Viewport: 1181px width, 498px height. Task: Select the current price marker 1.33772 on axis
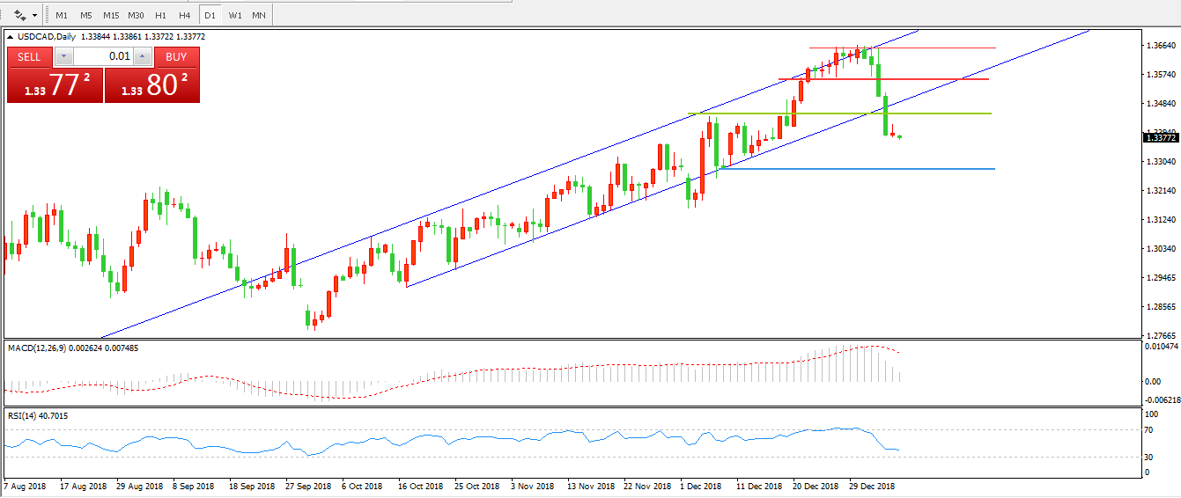[1160, 137]
